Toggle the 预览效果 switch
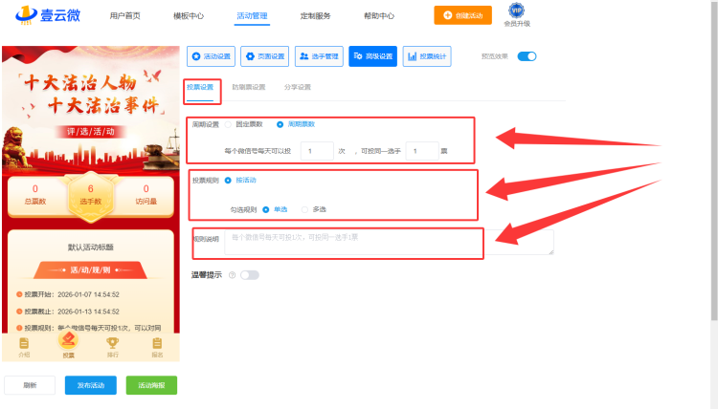Viewport: 718px width, 409px height. click(527, 56)
